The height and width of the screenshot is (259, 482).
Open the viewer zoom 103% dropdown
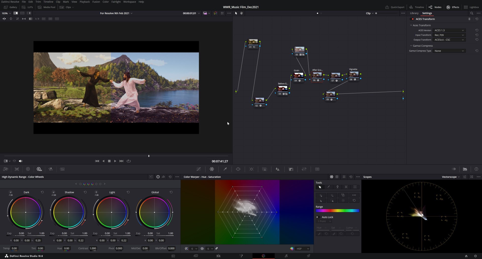coord(6,13)
